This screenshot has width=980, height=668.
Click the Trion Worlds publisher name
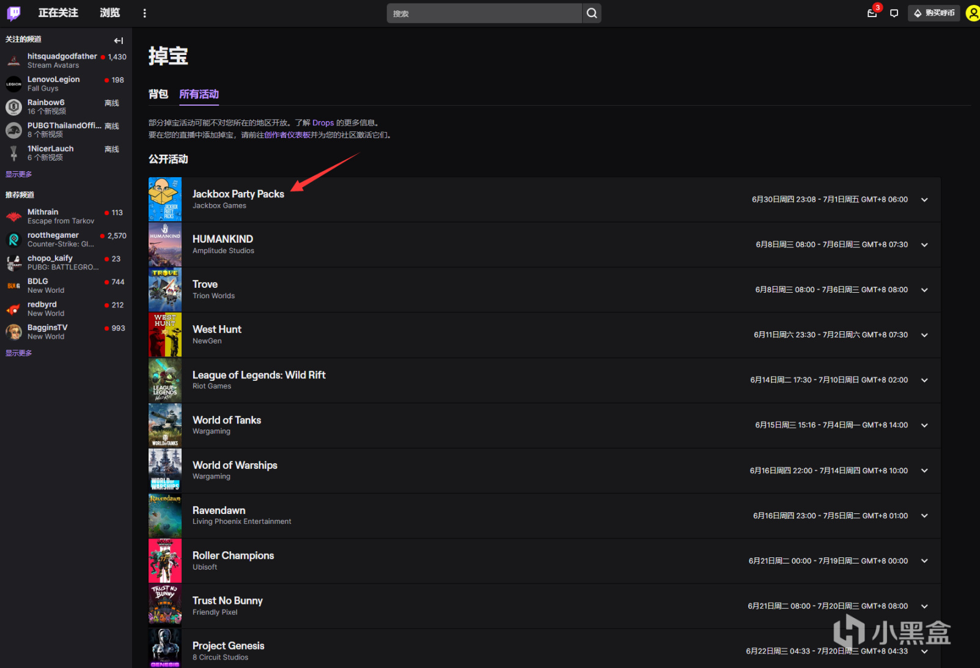point(213,296)
